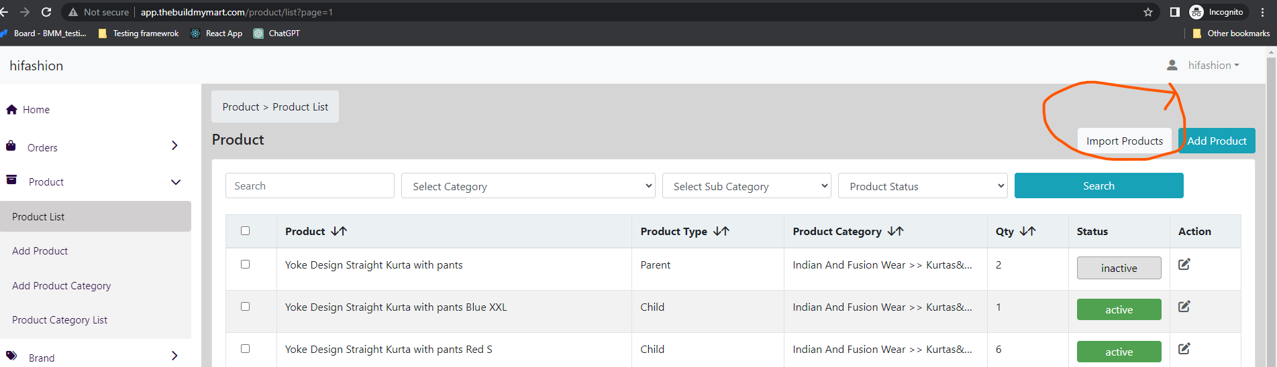This screenshot has width=1277, height=367.
Task: Edit the Blue XXL product row
Action: point(1184,307)
